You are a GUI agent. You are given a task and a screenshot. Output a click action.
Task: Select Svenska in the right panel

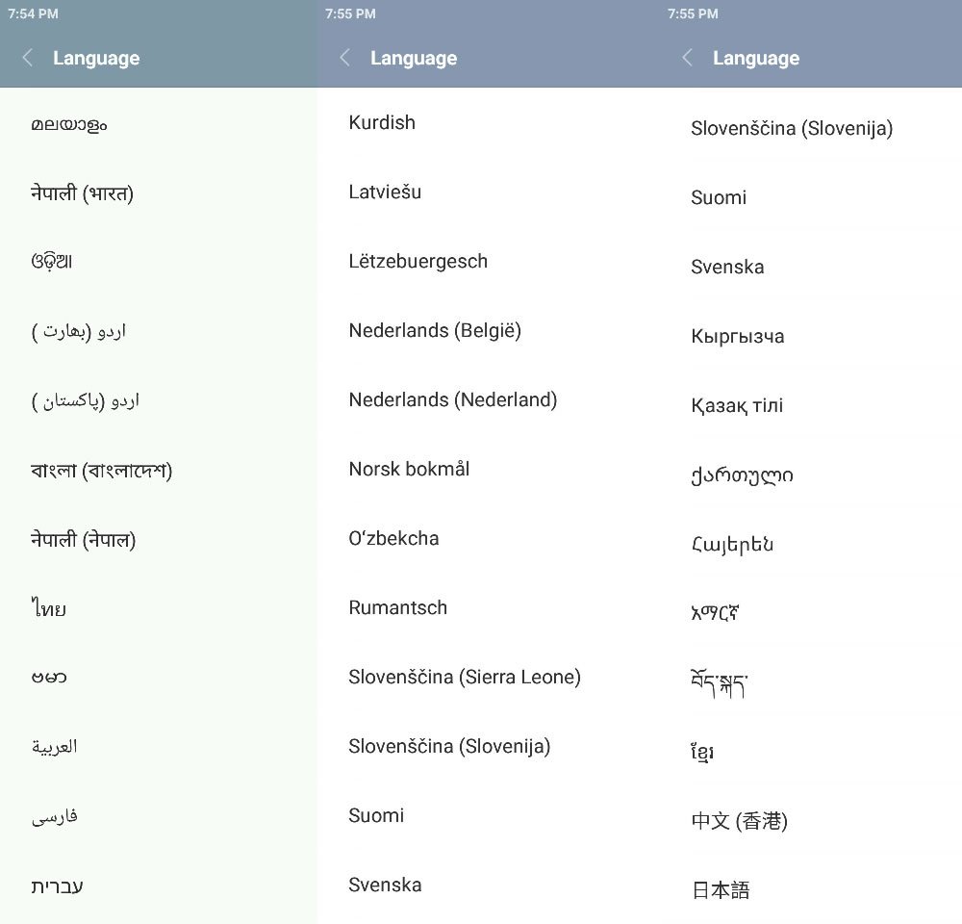(727, 267)
